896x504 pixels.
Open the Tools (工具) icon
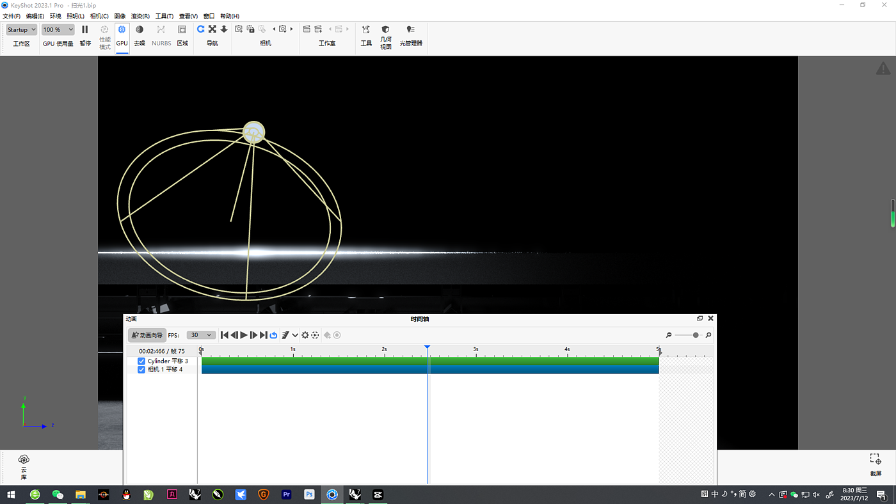(x=366, y=30)
